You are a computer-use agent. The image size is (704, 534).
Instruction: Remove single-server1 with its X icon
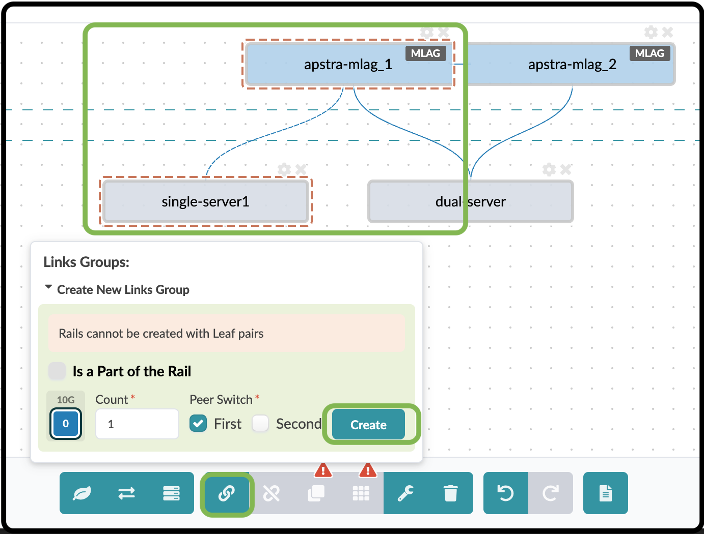(x=301, y=169)
